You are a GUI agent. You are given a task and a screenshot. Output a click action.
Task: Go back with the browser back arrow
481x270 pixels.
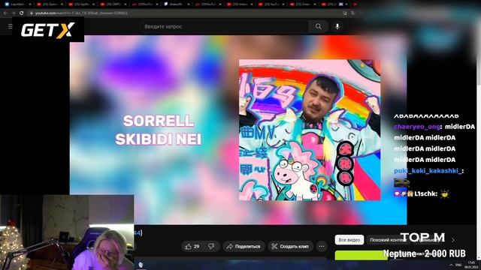click(x=5, y=13)
